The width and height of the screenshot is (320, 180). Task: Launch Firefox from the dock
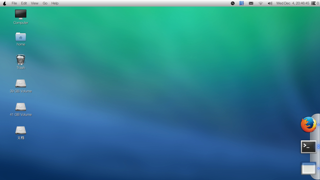(x=308, y=124)
